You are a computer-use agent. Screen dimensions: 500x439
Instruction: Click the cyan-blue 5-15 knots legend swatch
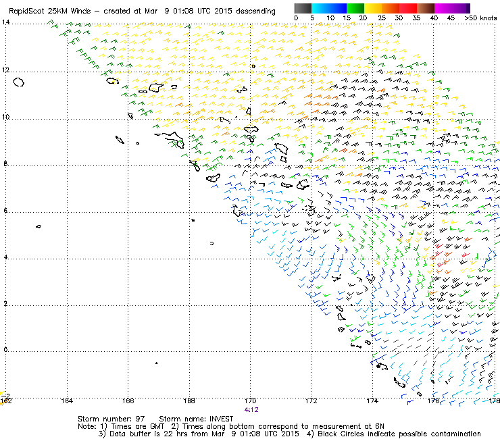[329, 8]
